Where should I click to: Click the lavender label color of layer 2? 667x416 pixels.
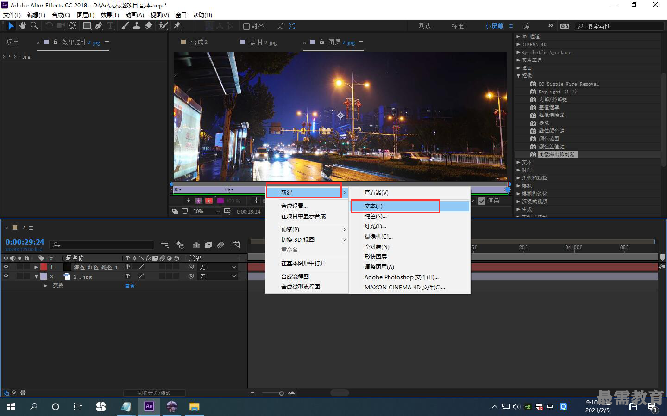tap(44, 276)
